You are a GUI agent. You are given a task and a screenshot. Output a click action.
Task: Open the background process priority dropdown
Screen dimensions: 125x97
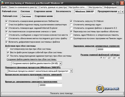point(71,71)
